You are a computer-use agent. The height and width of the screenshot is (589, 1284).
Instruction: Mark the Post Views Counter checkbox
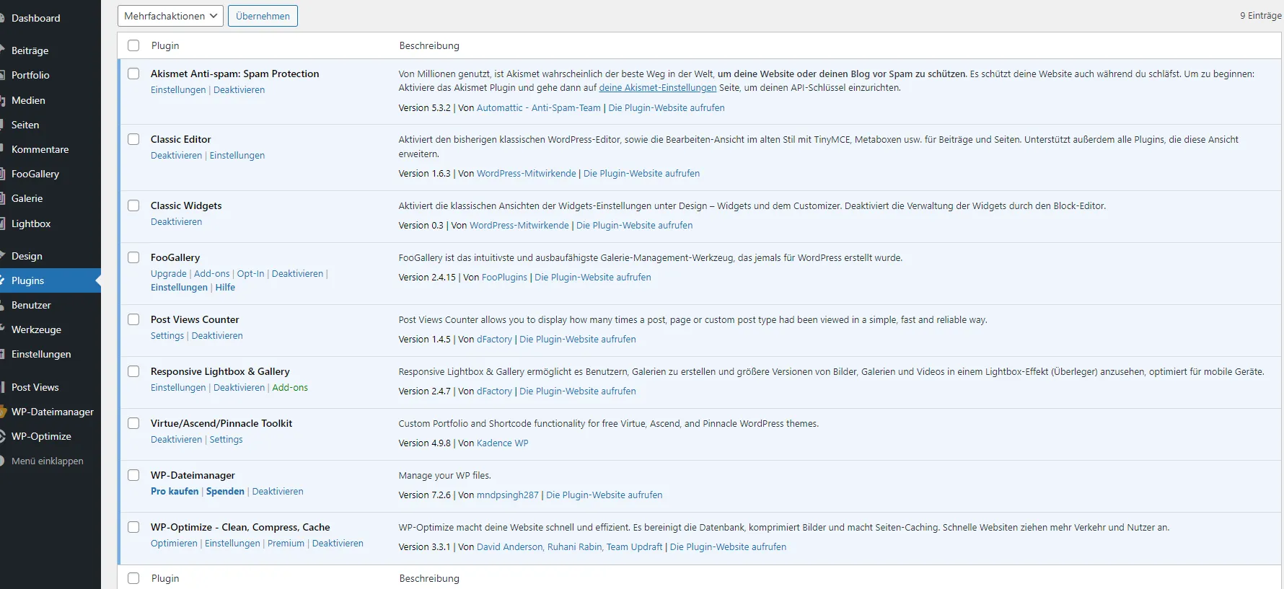coord(133,319)
